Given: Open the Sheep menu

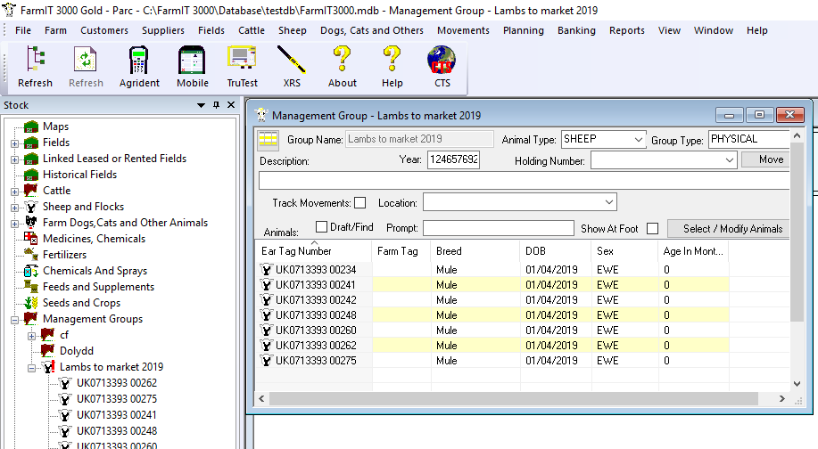Looking at the screenshot, I should (x=293, y=30).
